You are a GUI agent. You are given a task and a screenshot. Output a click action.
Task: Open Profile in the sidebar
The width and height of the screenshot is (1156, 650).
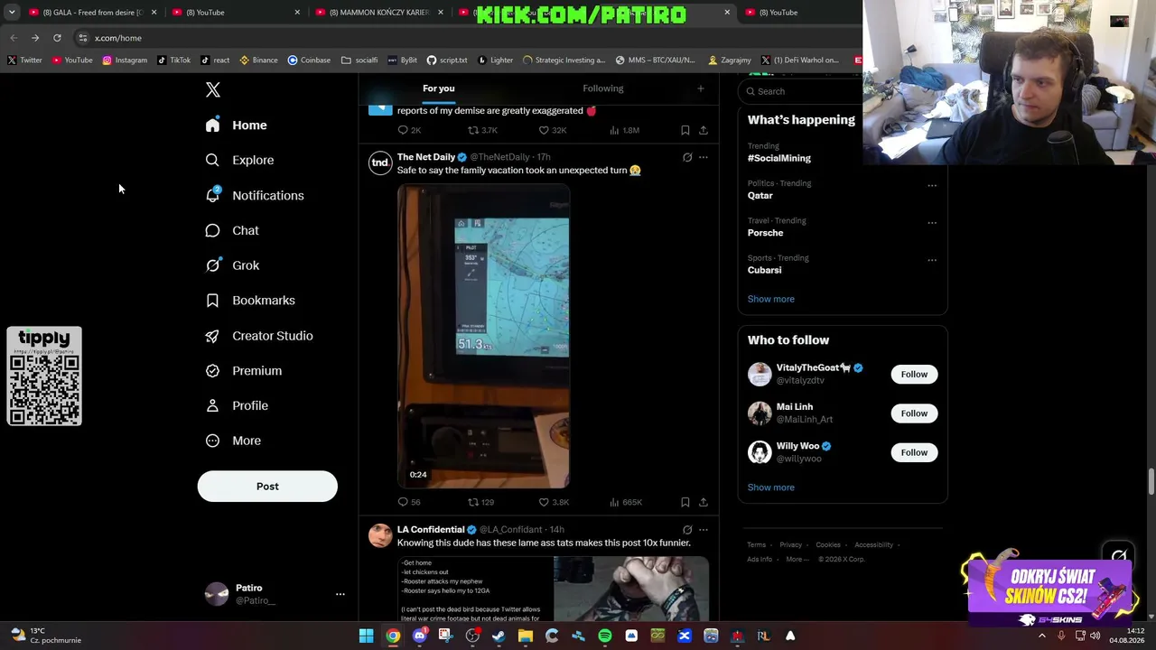(x=237, y=405)
